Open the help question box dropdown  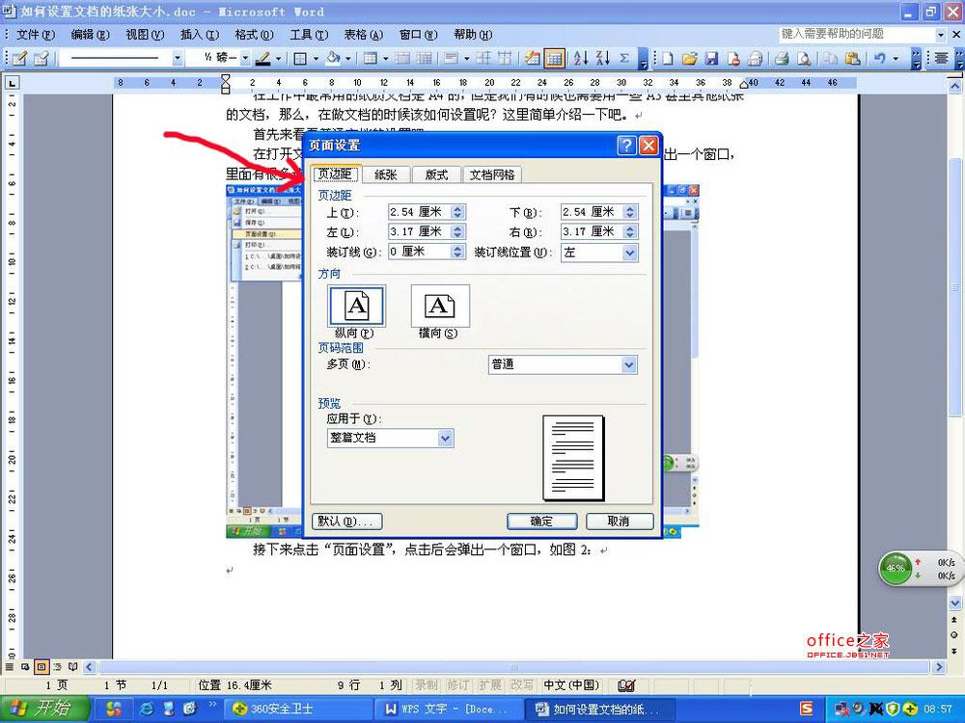pos(940,35)
